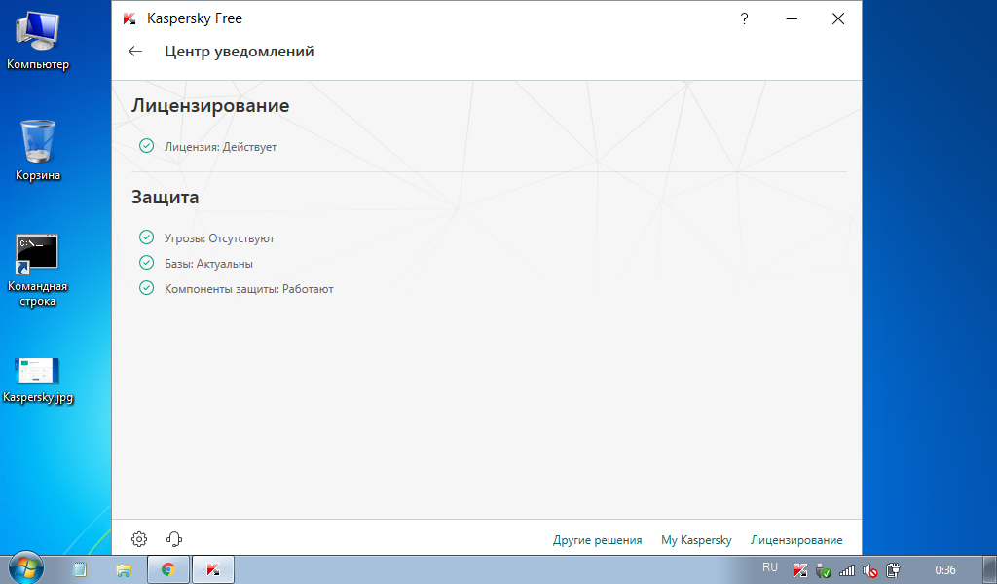The height and width of the screenshot is (584, 997).
Task: Open file explorer taskbar icon
Action: point(124,569)
